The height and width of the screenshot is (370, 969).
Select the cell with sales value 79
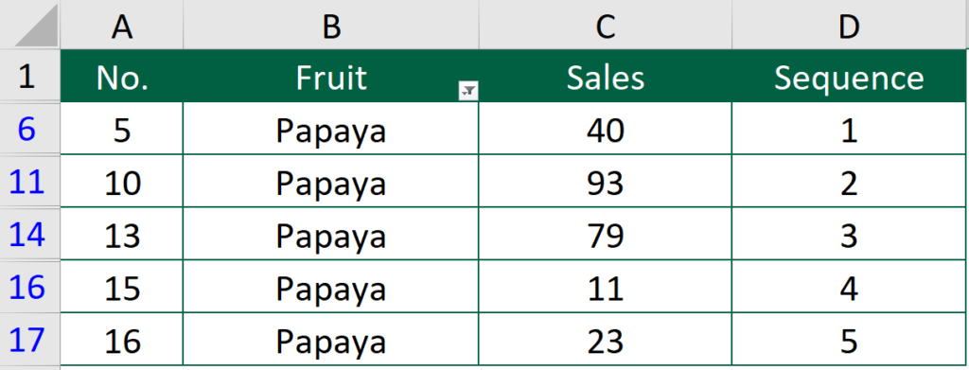click(605, 235)
